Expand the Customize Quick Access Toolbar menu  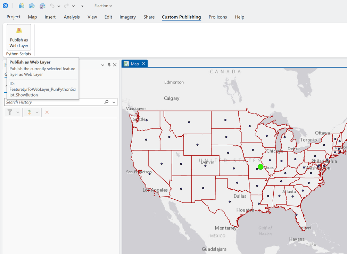82,6
